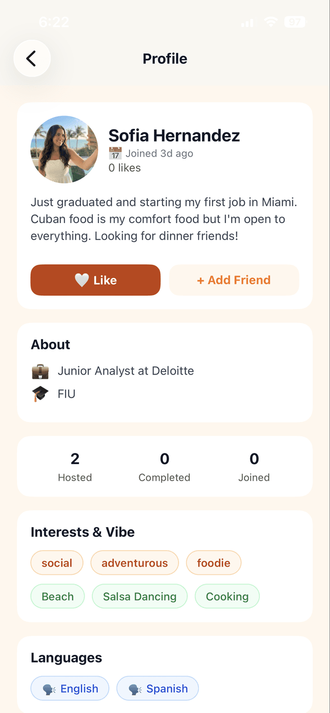Click the plus icon on Add Friend
Viewport: 330px width, 713px height.
201,280
